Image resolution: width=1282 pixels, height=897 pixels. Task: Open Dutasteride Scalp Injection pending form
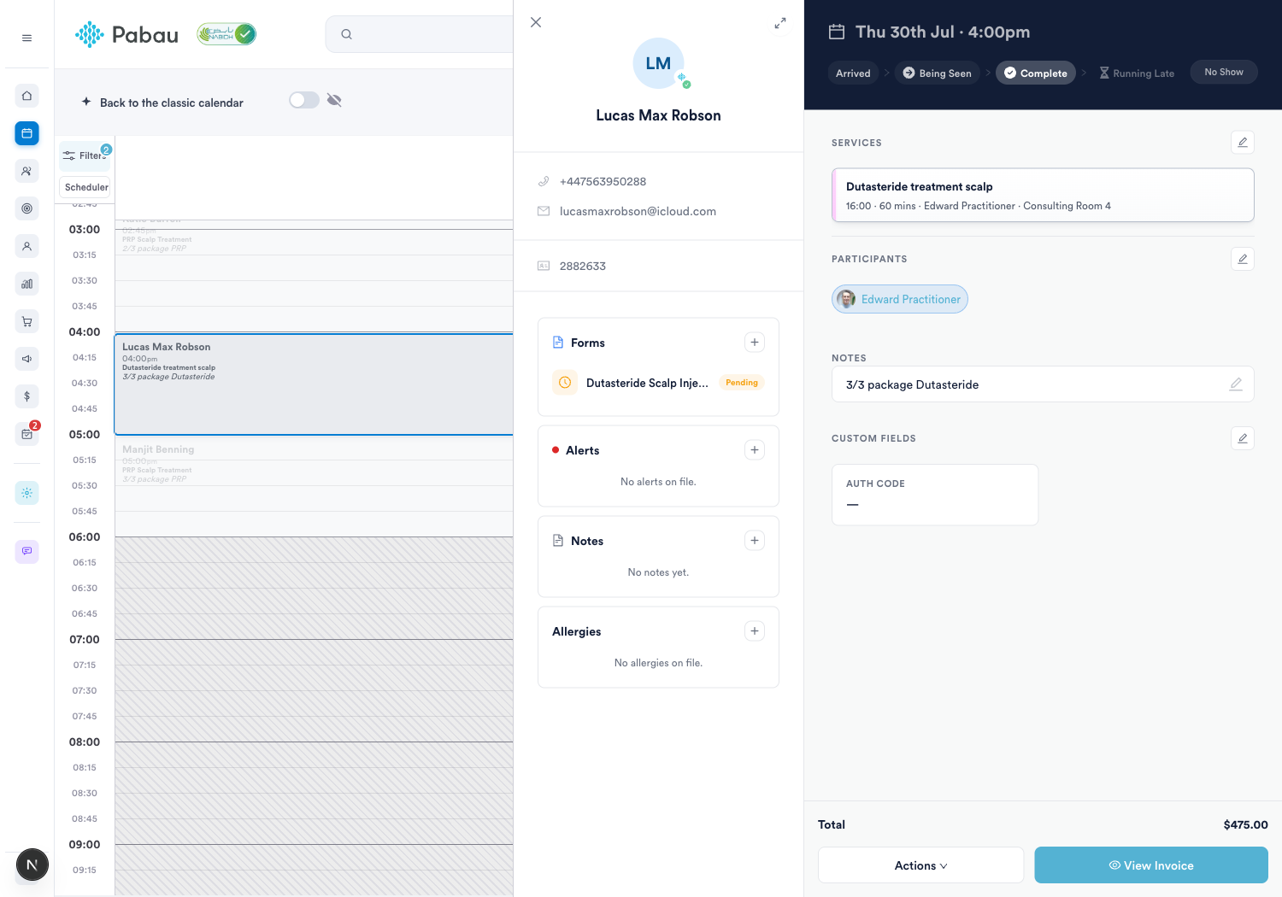pyautogui.click(x=658, y=383)
